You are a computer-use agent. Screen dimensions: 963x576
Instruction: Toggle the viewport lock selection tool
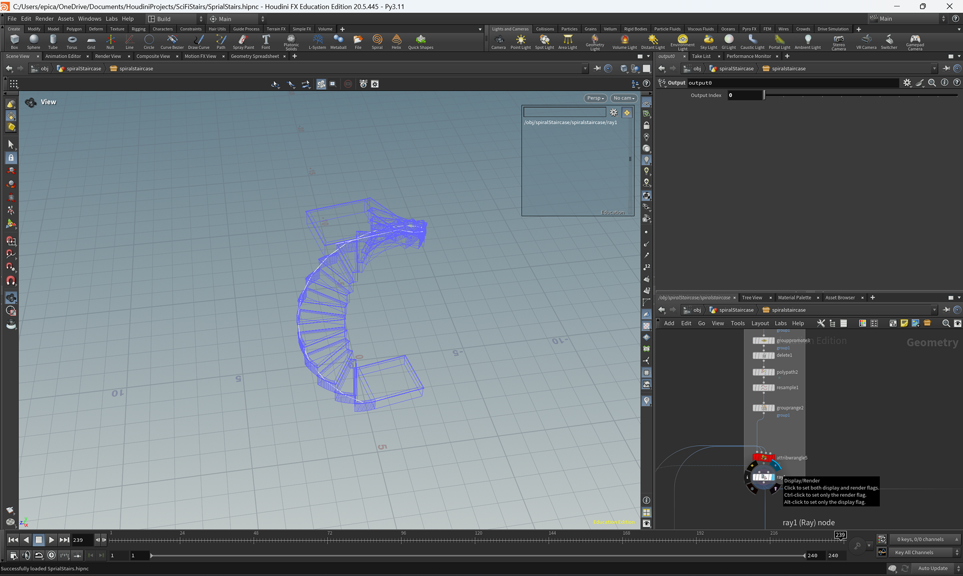pyautogui.click(x=11, y=157)
